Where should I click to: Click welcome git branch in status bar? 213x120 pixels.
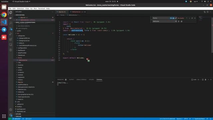click(17, 119)
